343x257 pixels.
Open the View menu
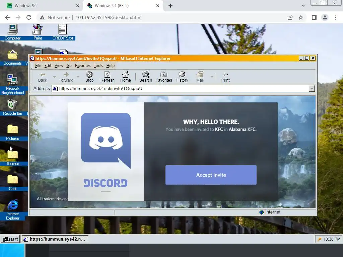[59, 66]
